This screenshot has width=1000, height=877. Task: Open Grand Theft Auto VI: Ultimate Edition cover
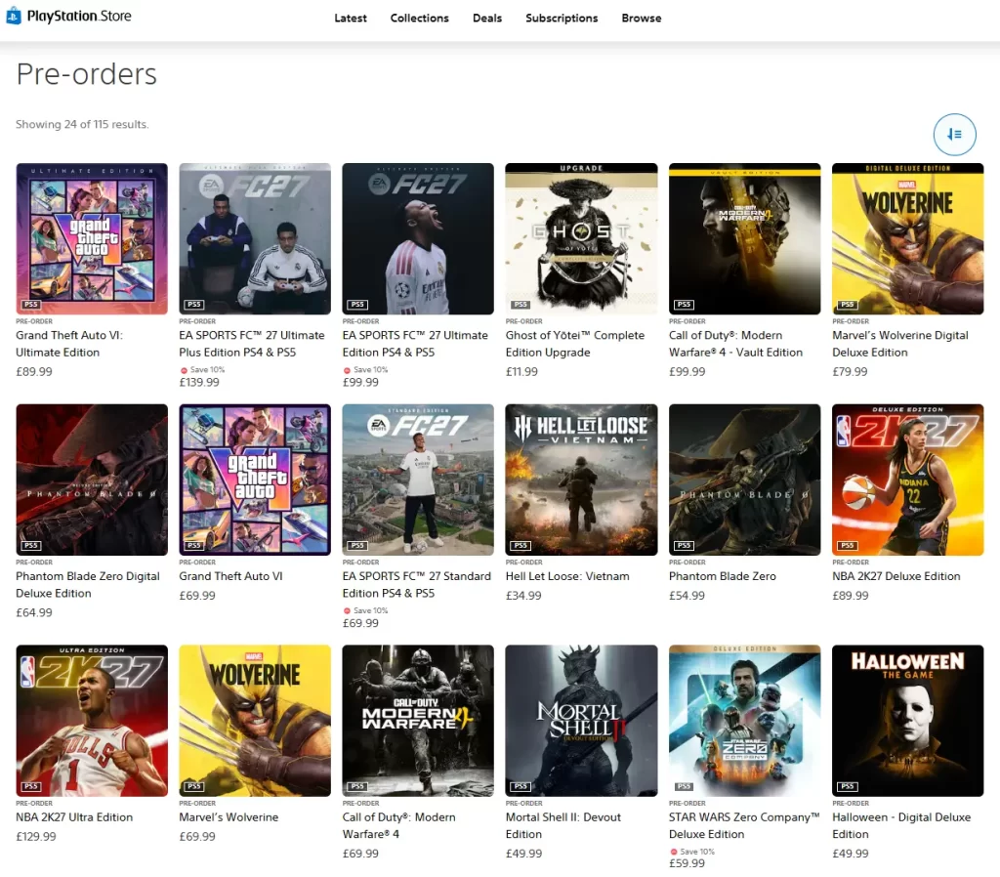(x=92, y=238)
